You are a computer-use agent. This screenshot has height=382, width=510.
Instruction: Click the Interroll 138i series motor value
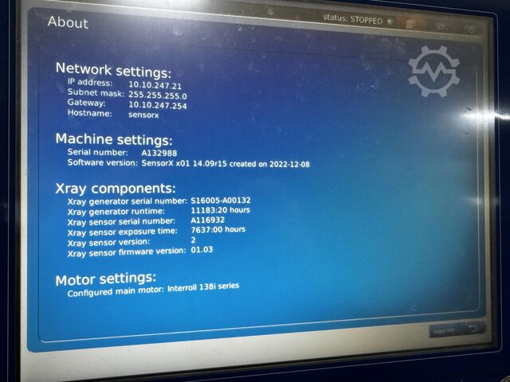click(202, 288)
